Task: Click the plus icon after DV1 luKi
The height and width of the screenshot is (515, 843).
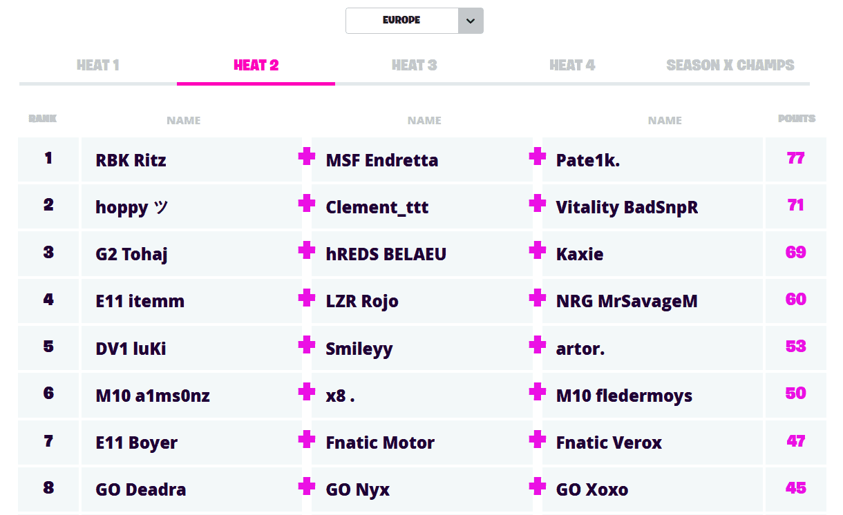Action: coord(307,345)
